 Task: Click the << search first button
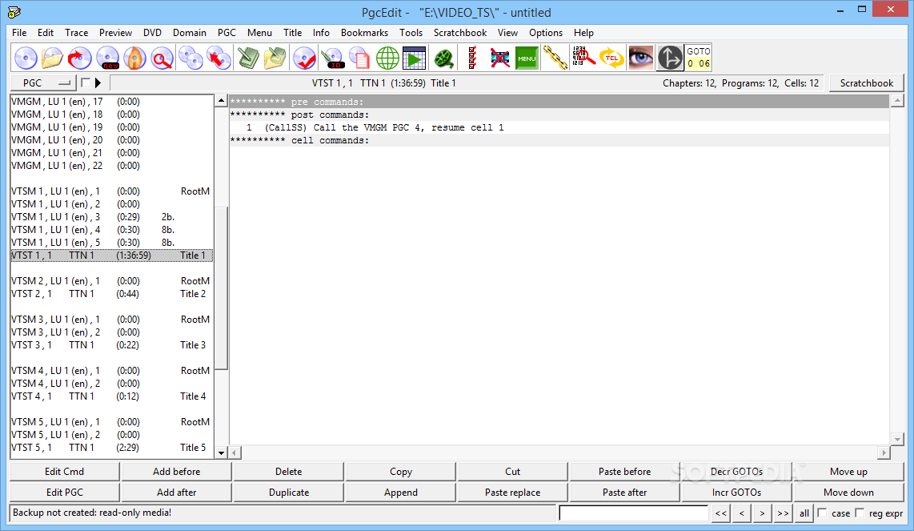pyautogui.click(x=721, y=513)
